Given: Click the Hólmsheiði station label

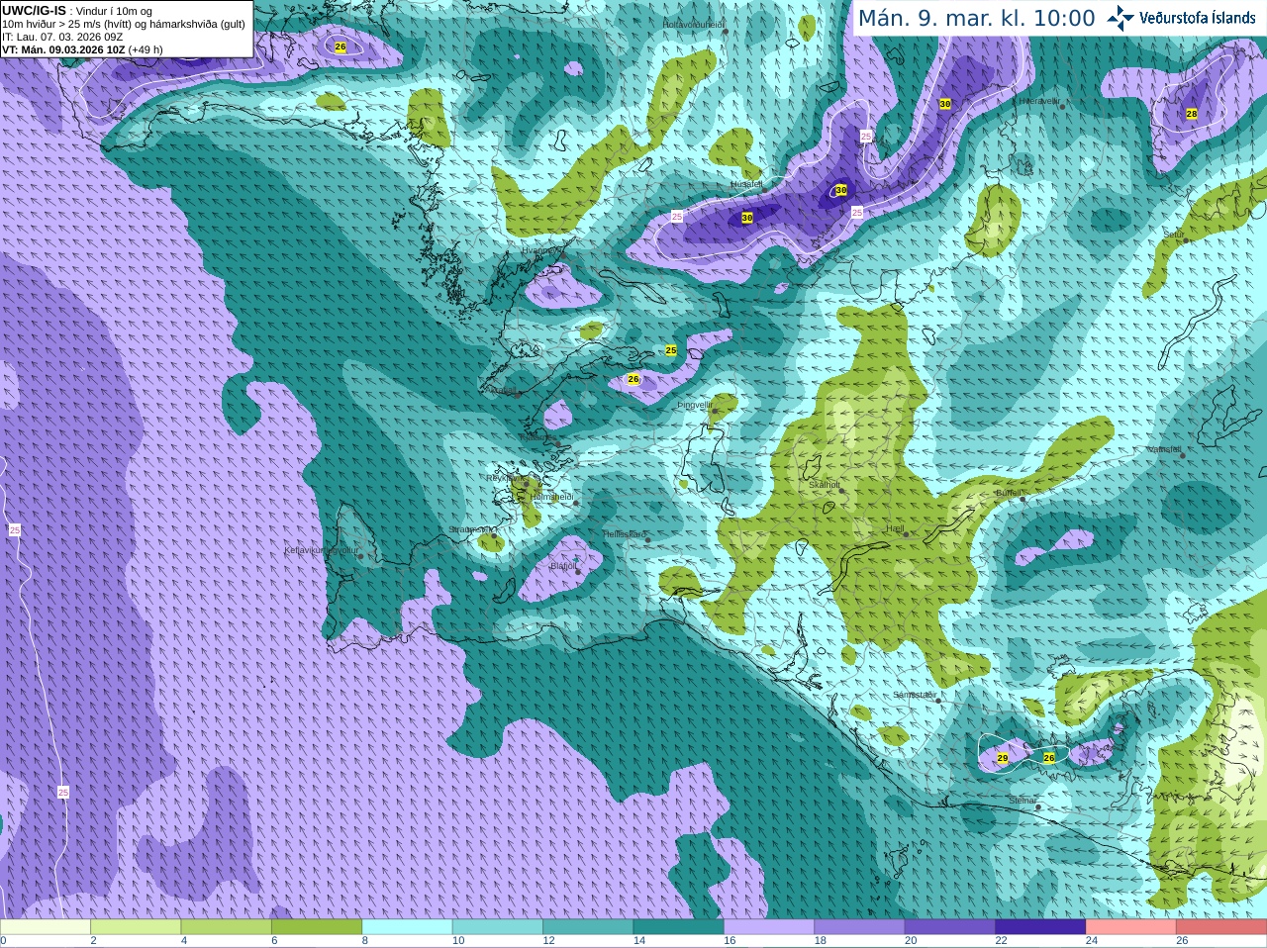Looking at the screenshot, I should [x=552, y=497].
